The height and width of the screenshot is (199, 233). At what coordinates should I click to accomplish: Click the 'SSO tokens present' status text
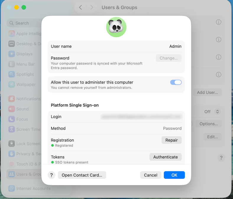(x=72, y=162)
